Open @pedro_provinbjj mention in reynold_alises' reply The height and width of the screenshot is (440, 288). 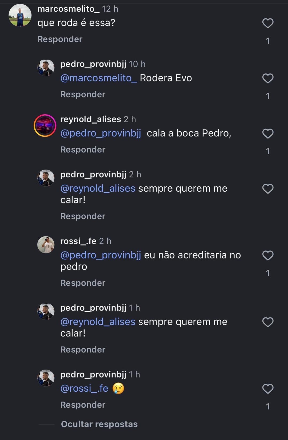tap(101, 133)
